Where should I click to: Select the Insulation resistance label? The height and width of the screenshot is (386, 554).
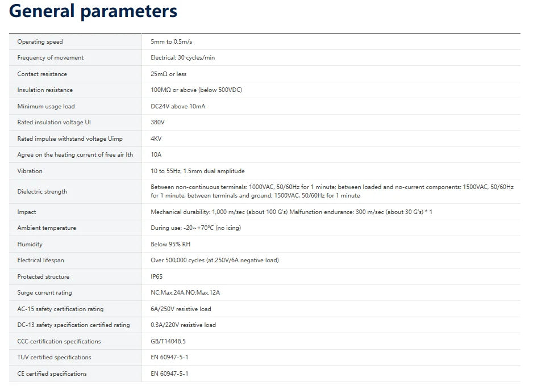click(45, 90)
